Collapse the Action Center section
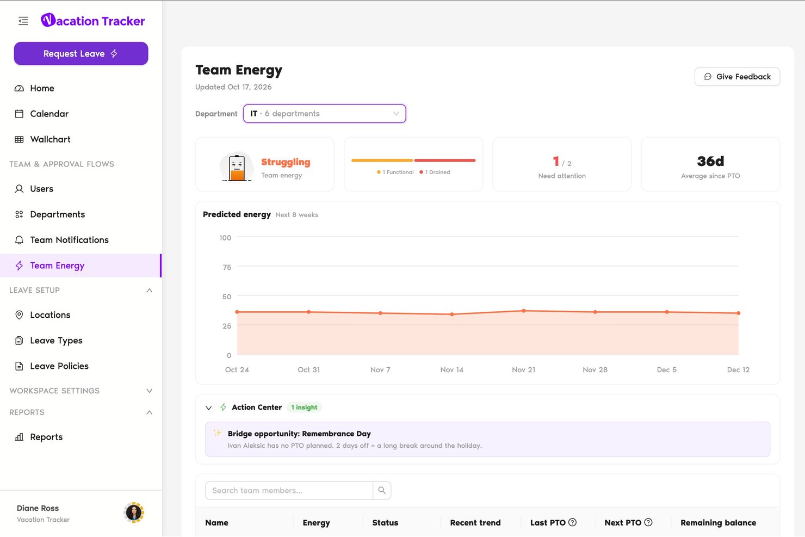The width and height of the screenshot is (805, 537). pyautogui.click(x=209, y=408)
